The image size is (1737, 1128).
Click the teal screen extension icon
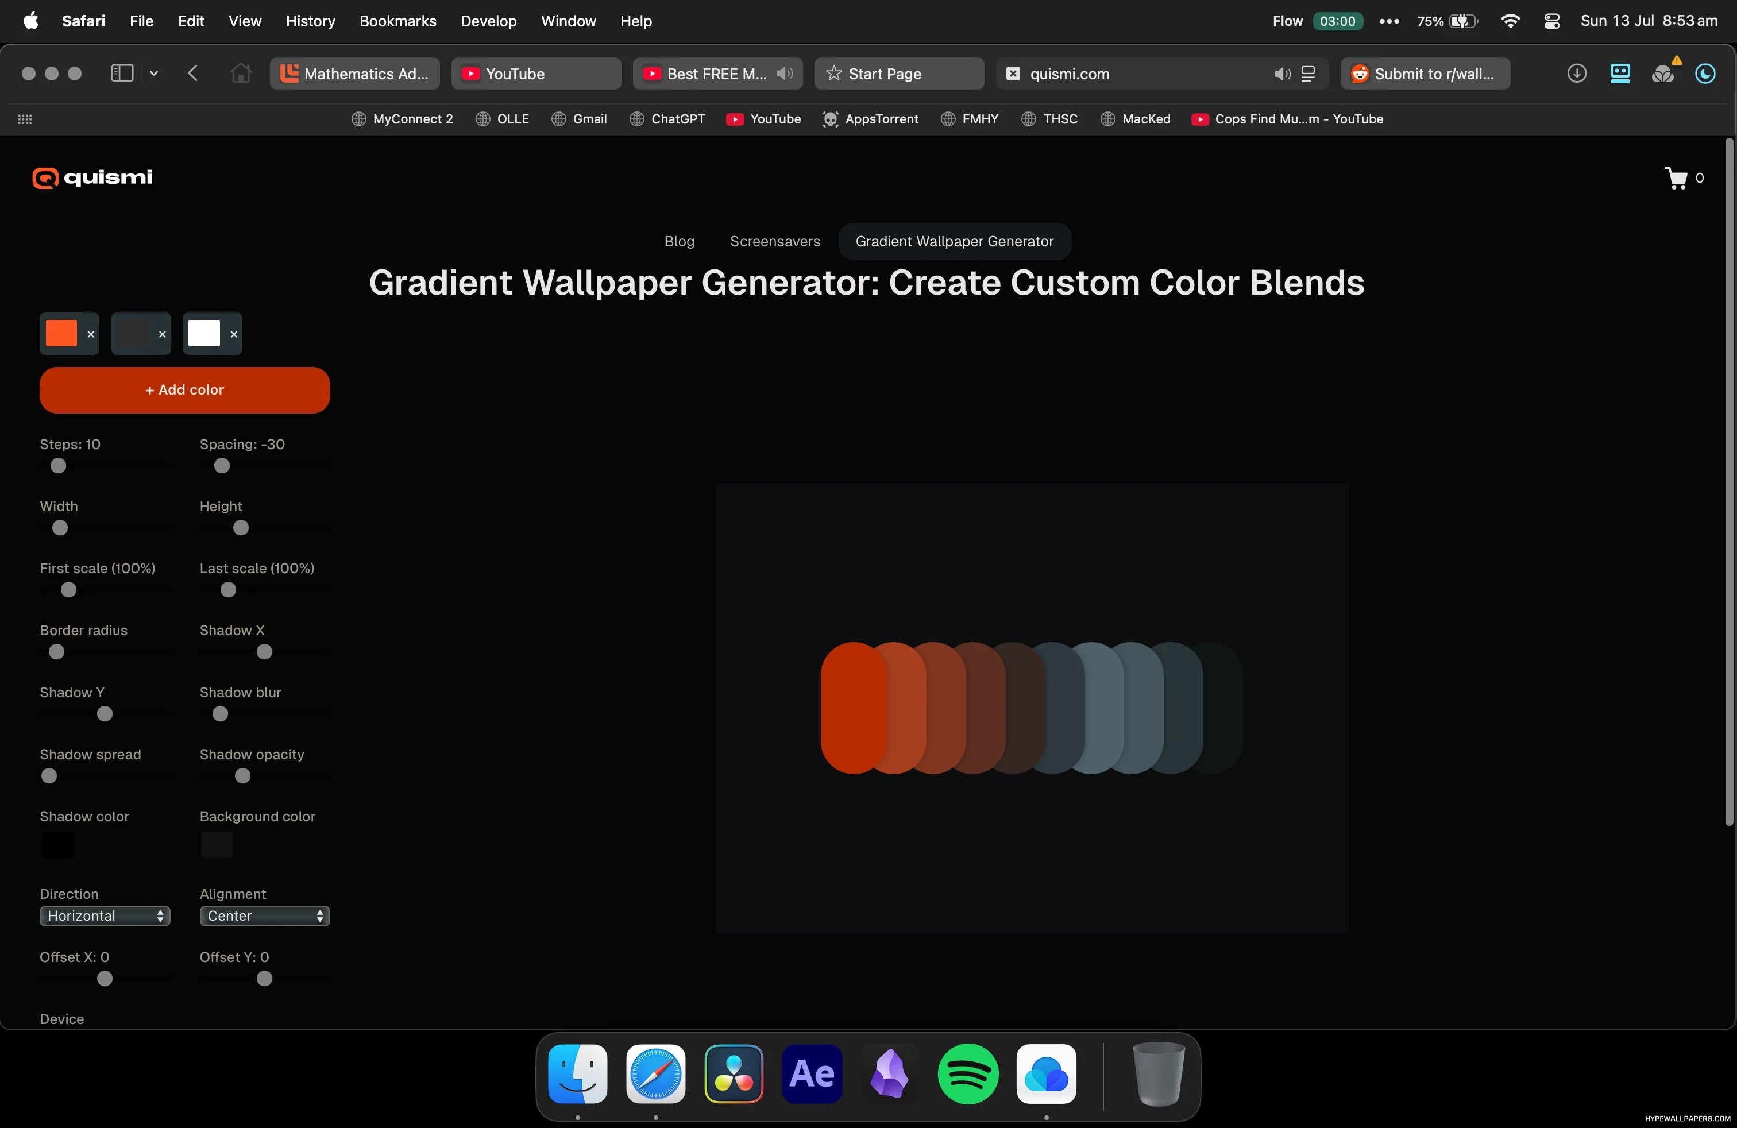(x=1619, y=73)
